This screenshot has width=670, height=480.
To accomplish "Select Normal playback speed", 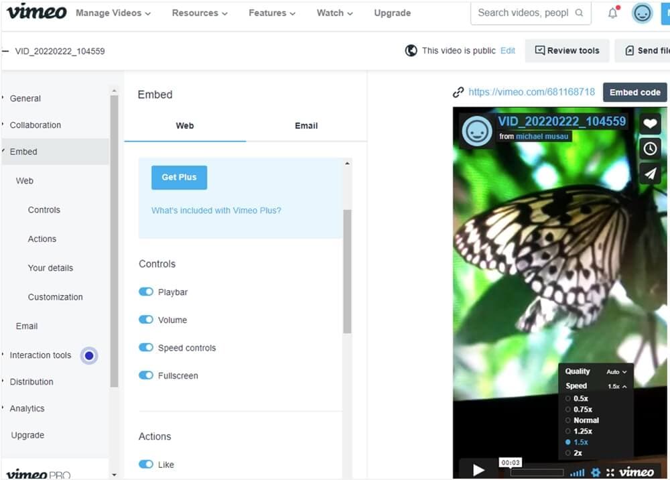I will coord(582,420).
